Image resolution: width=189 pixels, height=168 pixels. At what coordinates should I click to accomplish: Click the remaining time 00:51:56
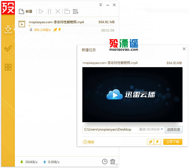(x=108, y=30)
